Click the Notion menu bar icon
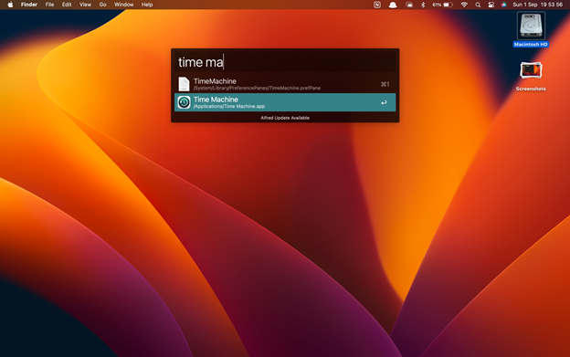The height and width of the screenshot is (357, 570). point(377,5)
